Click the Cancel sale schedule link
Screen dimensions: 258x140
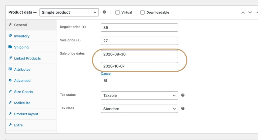[x=106, y=74]
